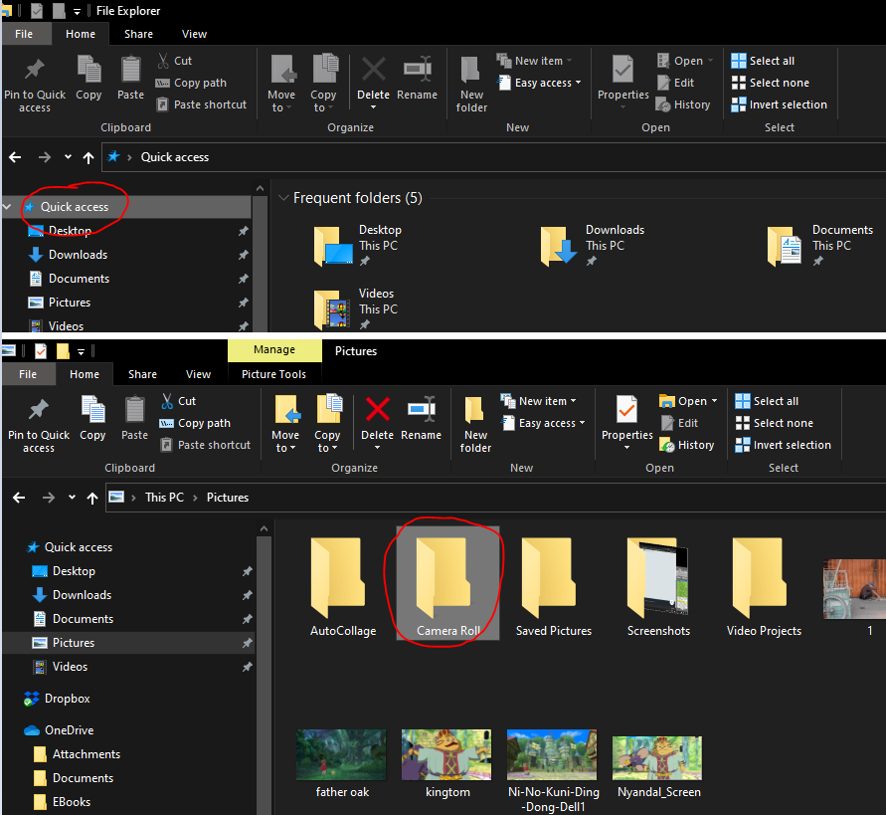
Task: Unpin Documents in File Explorer window sidebar
Action: click(x=243, y=279)
